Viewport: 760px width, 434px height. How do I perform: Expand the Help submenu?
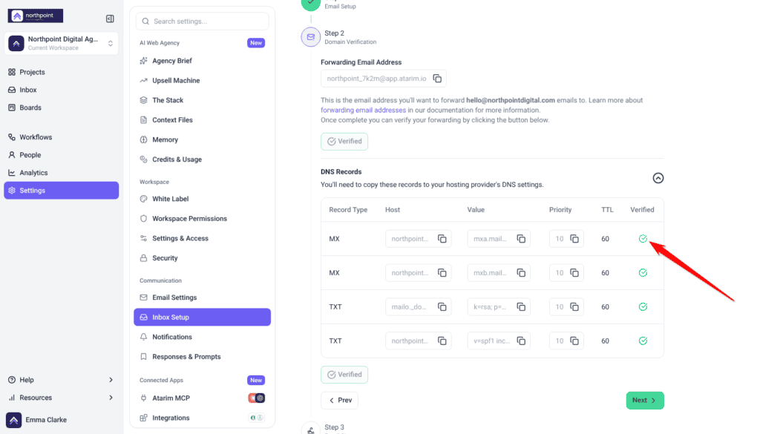(x=61, y=380)
